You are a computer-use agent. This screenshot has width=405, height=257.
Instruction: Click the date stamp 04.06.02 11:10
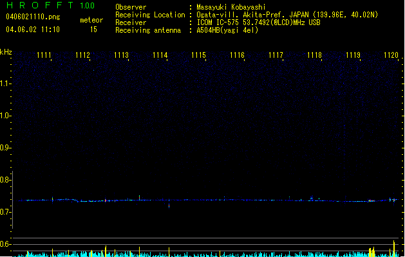(x=33, y=30)
